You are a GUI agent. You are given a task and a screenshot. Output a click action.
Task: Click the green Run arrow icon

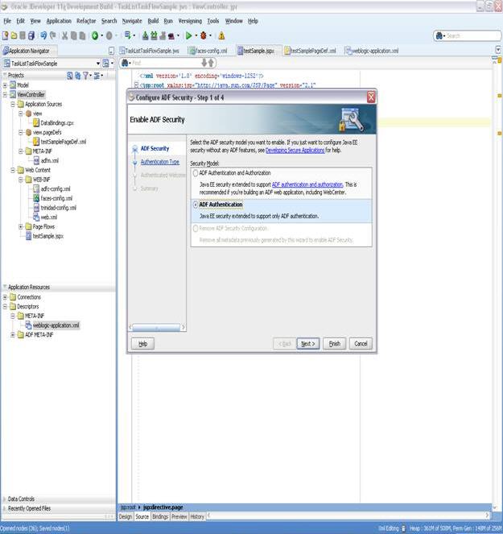point(188,35)
